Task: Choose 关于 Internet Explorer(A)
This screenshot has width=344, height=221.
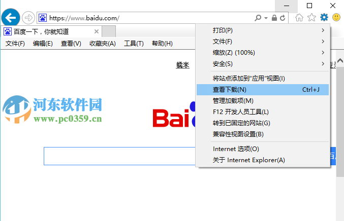Action: click(263, 160)
